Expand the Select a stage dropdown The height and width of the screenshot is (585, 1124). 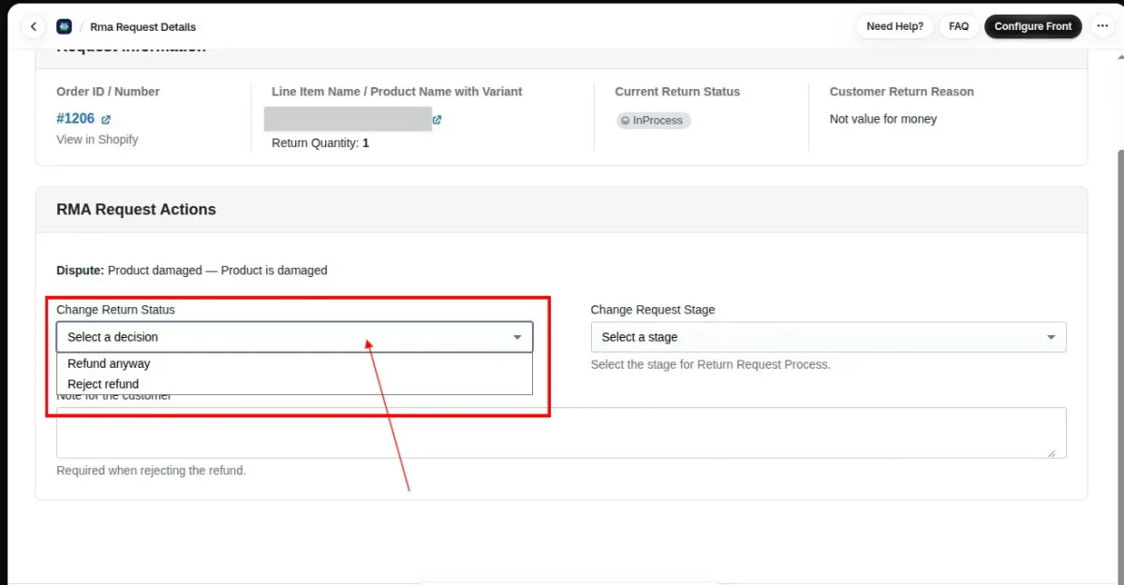[x=828, y=337]
